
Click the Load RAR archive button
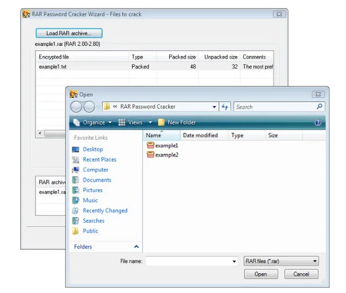(x=69, y=33)
